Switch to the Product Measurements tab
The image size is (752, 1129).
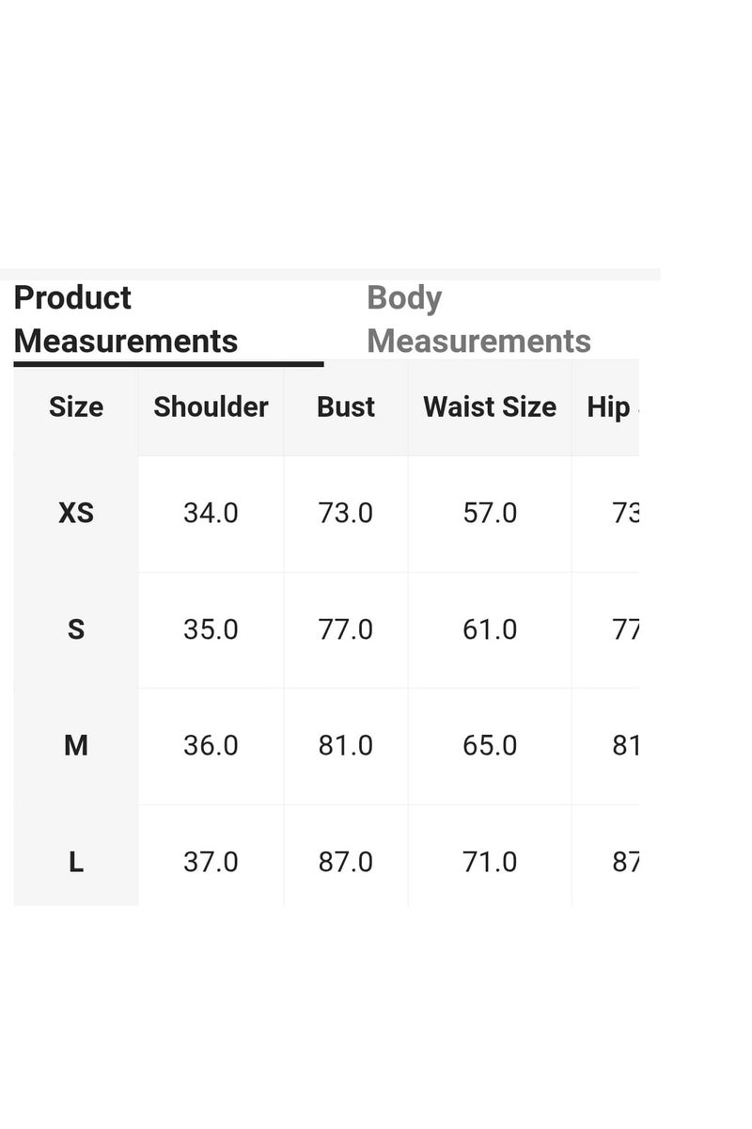pyautogui.click(x=126, y=319)
